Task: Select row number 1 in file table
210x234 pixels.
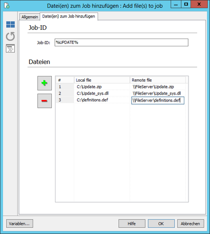Action: click(x=65, y=87)
